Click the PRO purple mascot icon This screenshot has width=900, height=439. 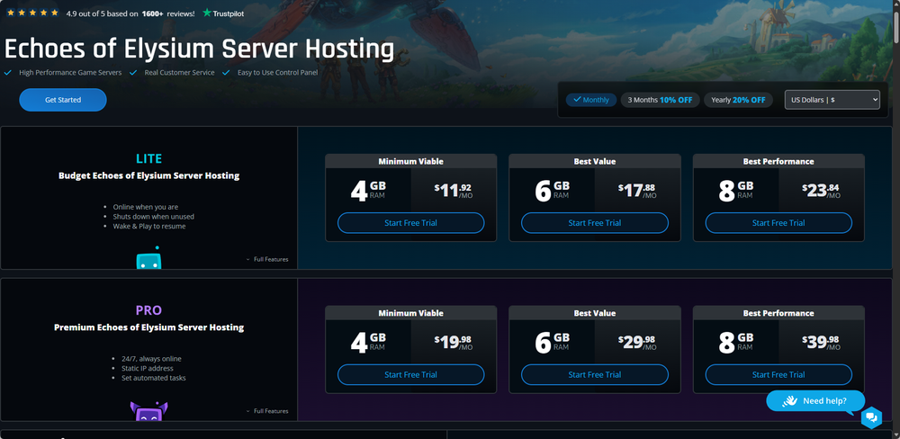(148, 411)
